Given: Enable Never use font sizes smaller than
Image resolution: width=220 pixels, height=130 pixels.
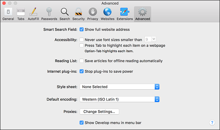Looking at the screenshot, I should tap(82, 40).
